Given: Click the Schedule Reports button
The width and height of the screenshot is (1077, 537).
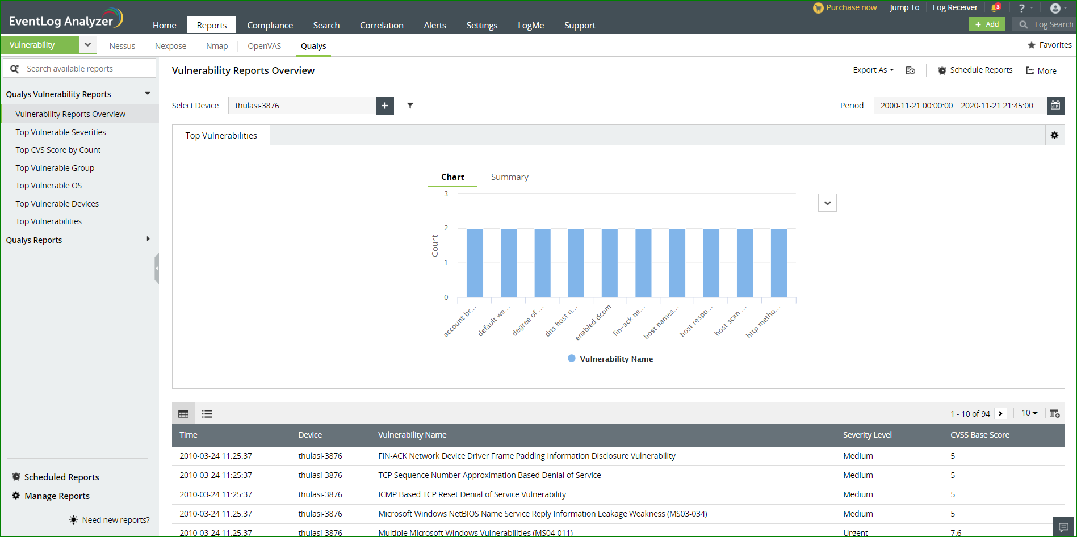Looking at the screenshot, I should (975, 70).
